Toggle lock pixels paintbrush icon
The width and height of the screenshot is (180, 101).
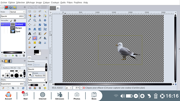11,20
